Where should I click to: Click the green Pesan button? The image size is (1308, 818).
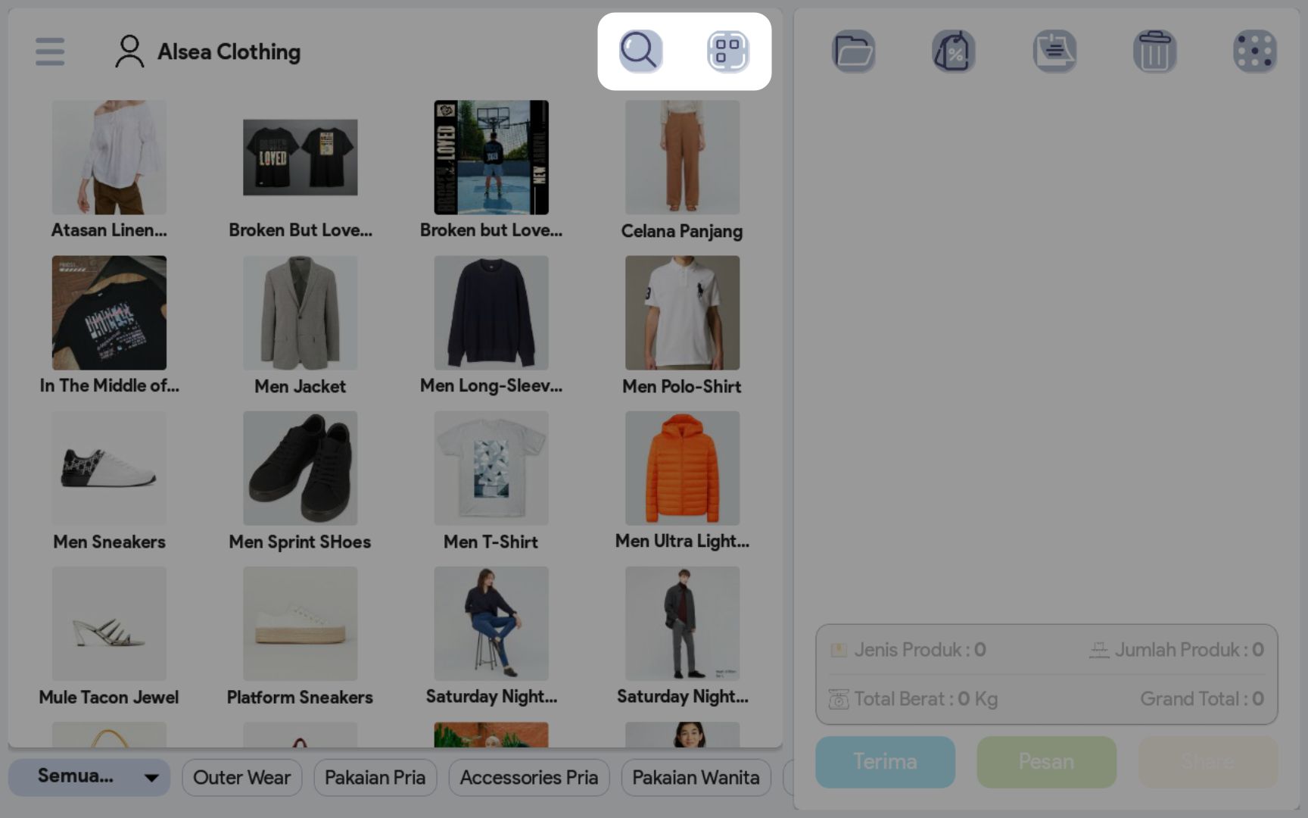(x=1046, y=761)
